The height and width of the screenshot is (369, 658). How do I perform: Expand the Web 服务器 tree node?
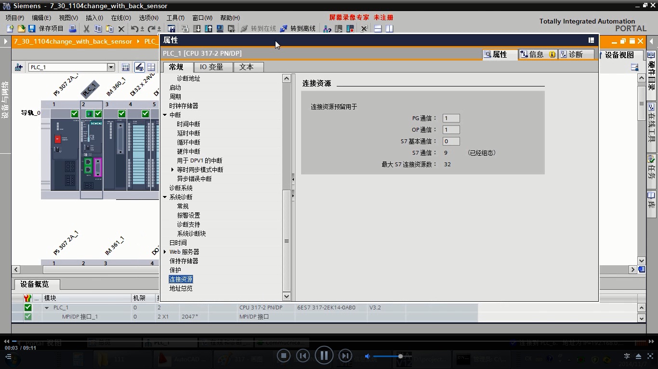click(x=165, y=252)
